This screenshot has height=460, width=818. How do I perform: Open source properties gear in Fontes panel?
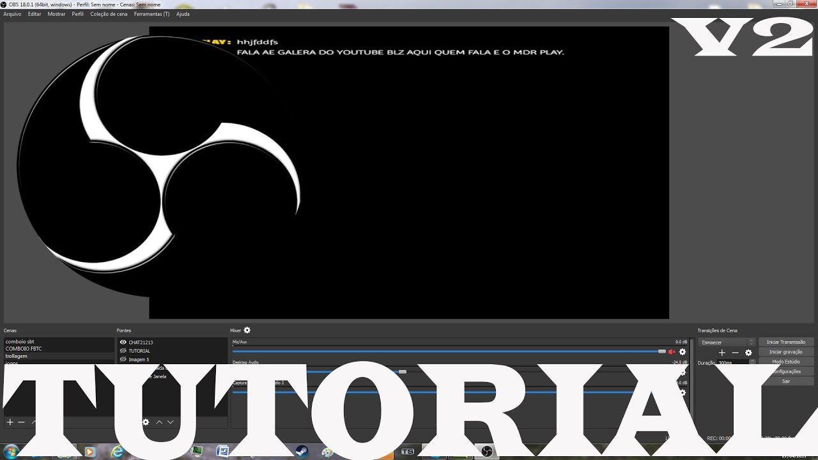tap(146, 422)
